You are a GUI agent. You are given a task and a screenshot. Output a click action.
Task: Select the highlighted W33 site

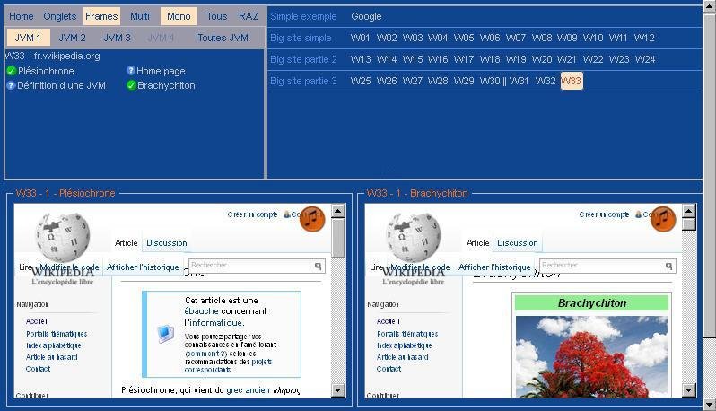pyautogui.click(x=572, y=81)
